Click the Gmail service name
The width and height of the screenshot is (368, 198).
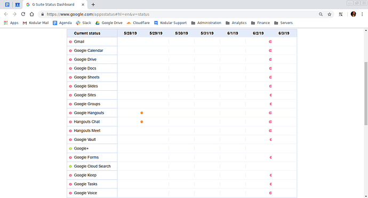click(x=79, y=42)
